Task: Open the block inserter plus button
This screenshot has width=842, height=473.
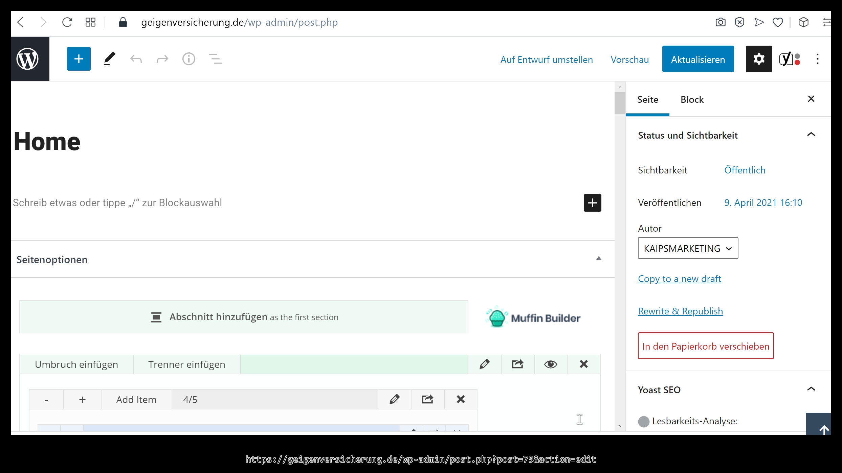Action: pos(79,59)
